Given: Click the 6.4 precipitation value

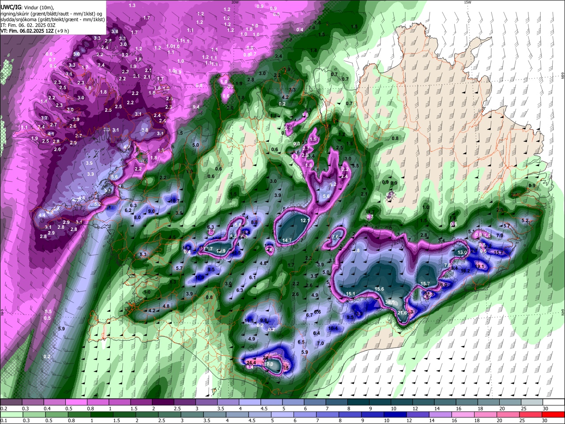Looking at the screenshot, I should pyautogui.click(x=316, y=333).
